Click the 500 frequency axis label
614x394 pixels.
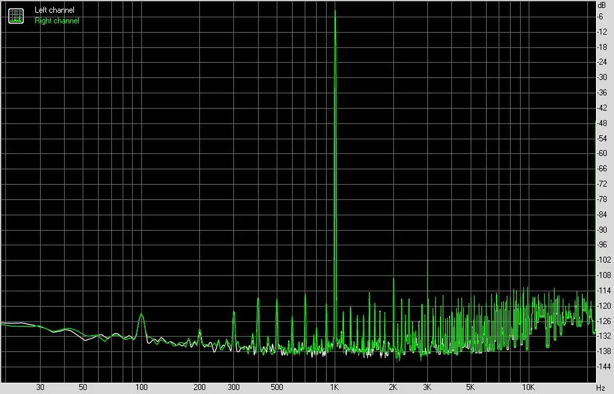[x=277, y=387]
